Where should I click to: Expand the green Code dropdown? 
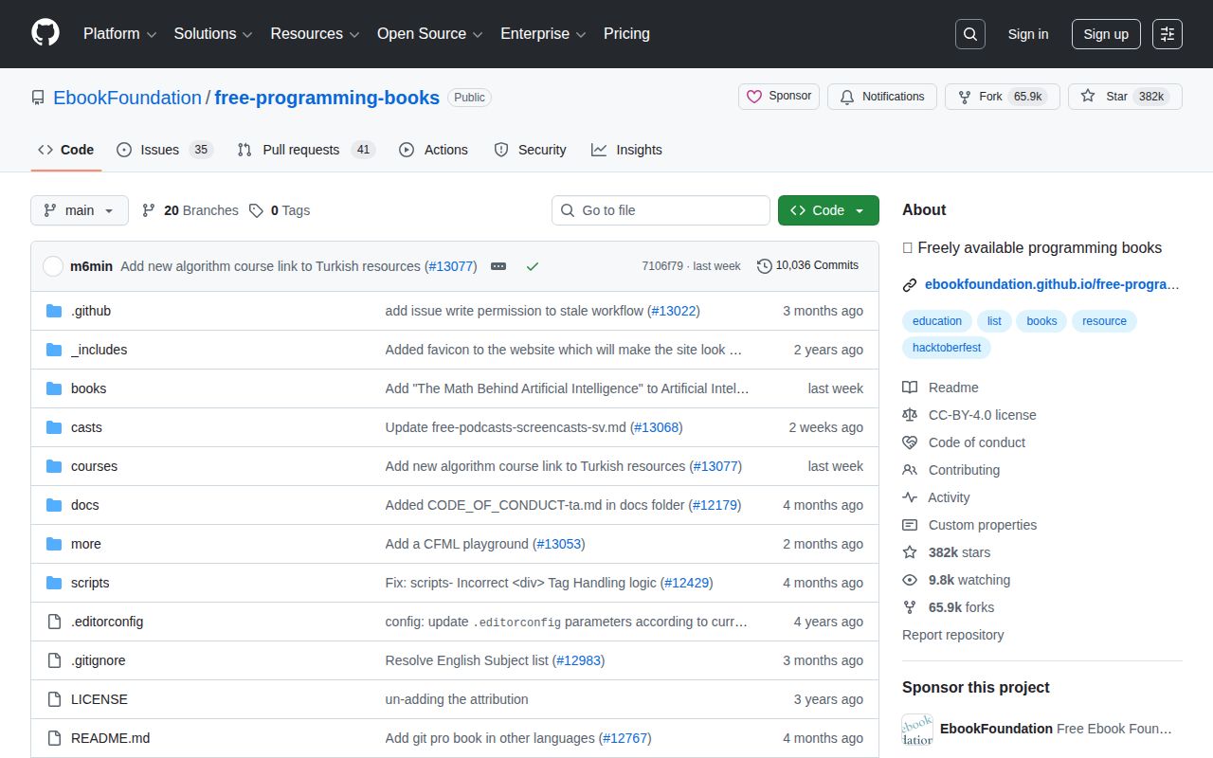[827, 210]
